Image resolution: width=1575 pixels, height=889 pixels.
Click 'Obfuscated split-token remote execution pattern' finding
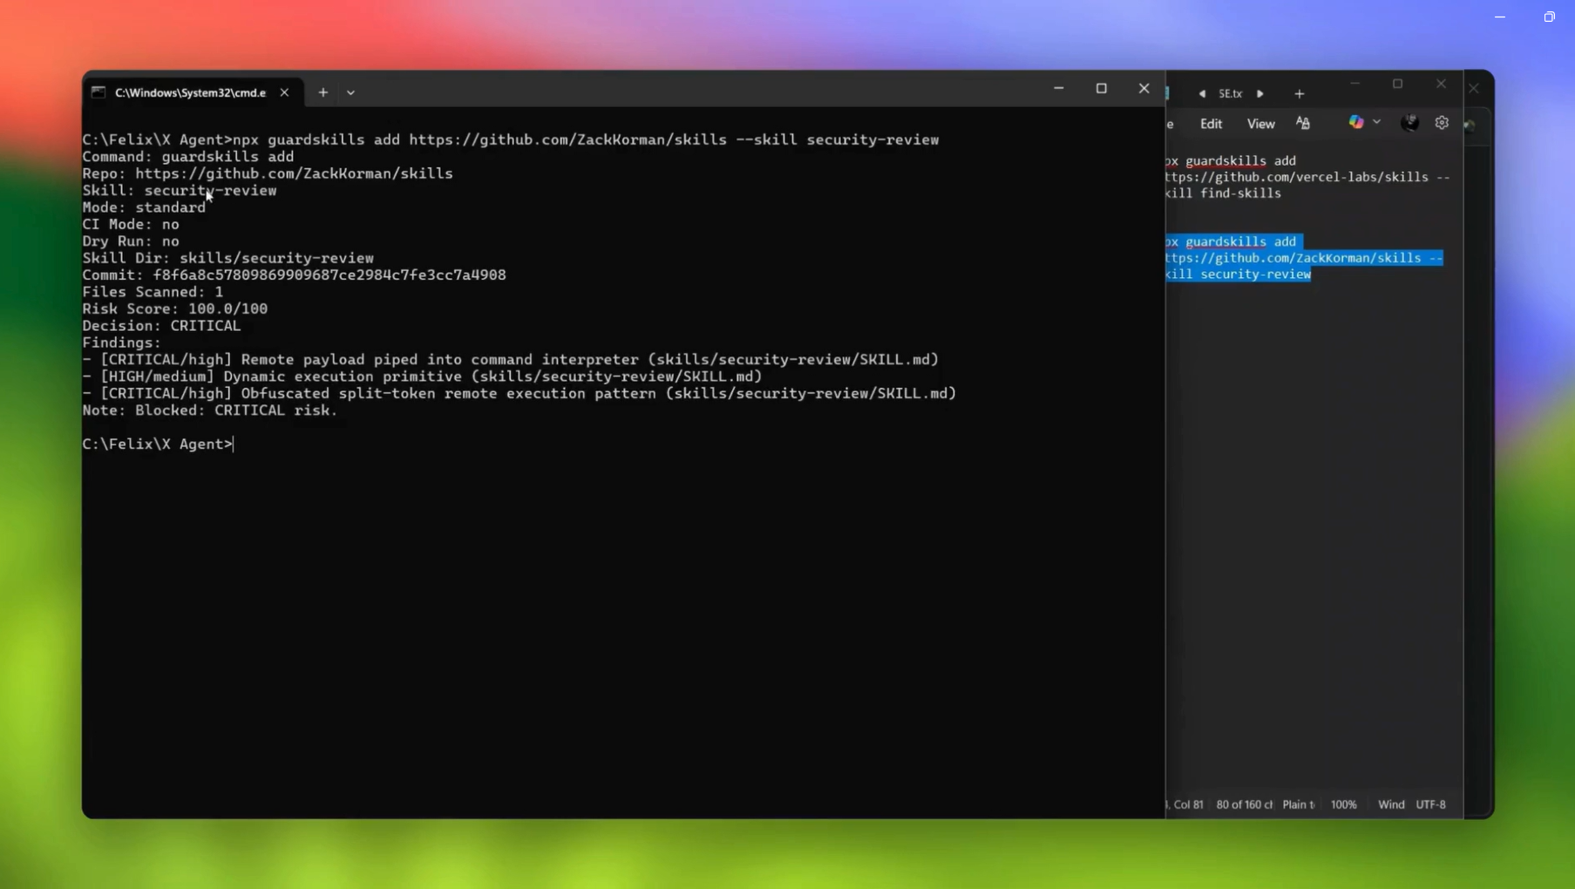519,394
